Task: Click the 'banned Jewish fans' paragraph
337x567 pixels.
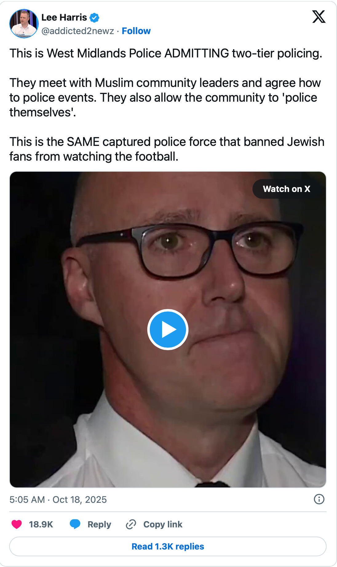Action: click(x=167, y=149)
